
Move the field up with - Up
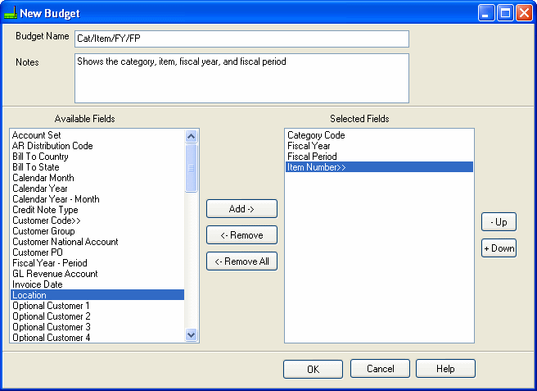pyautogui.click(x=499, y=222)
